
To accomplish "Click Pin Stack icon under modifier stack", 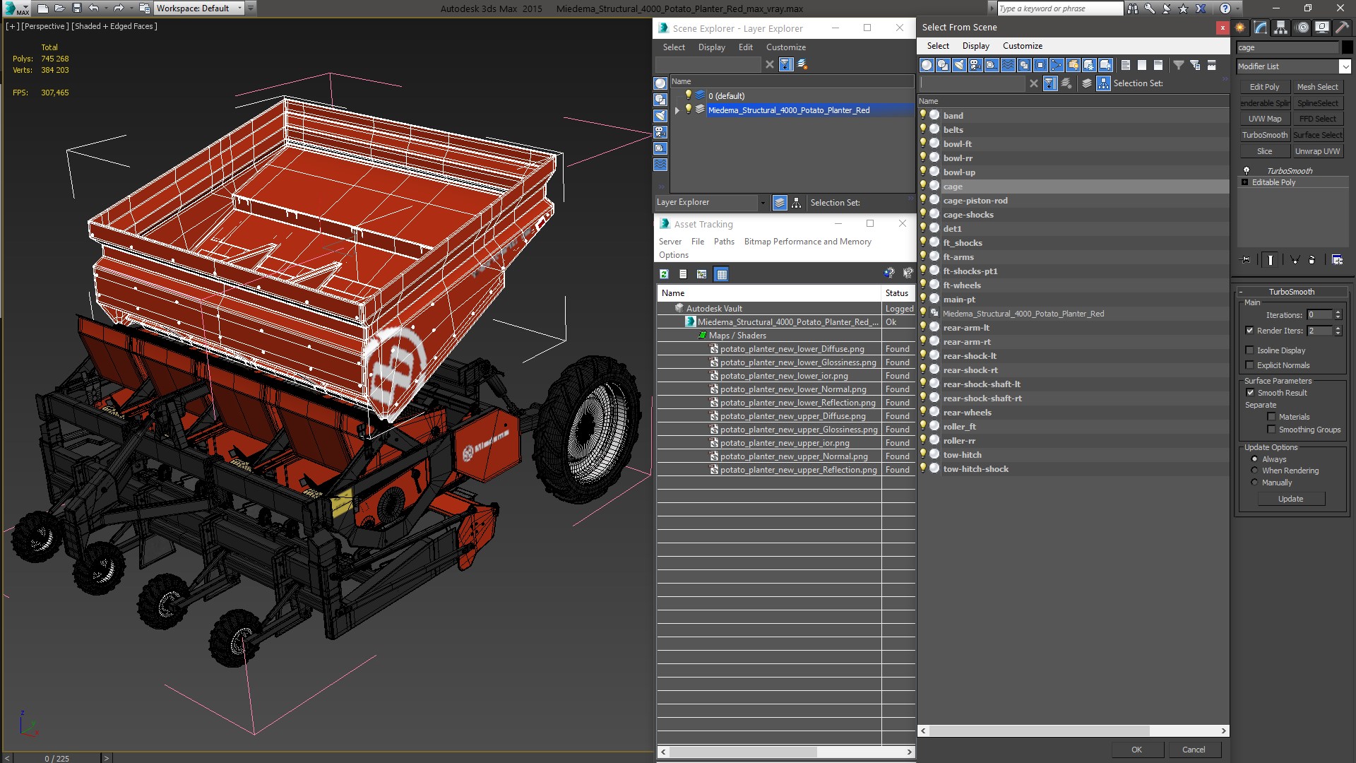I will [1246, 260].
